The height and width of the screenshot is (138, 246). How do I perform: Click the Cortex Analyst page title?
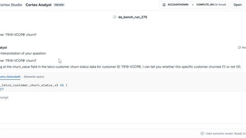point(38,5)
